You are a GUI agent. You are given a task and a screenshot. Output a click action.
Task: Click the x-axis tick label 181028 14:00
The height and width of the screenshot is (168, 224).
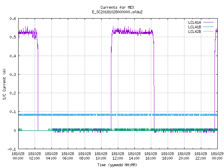click(x=134, y=156)
